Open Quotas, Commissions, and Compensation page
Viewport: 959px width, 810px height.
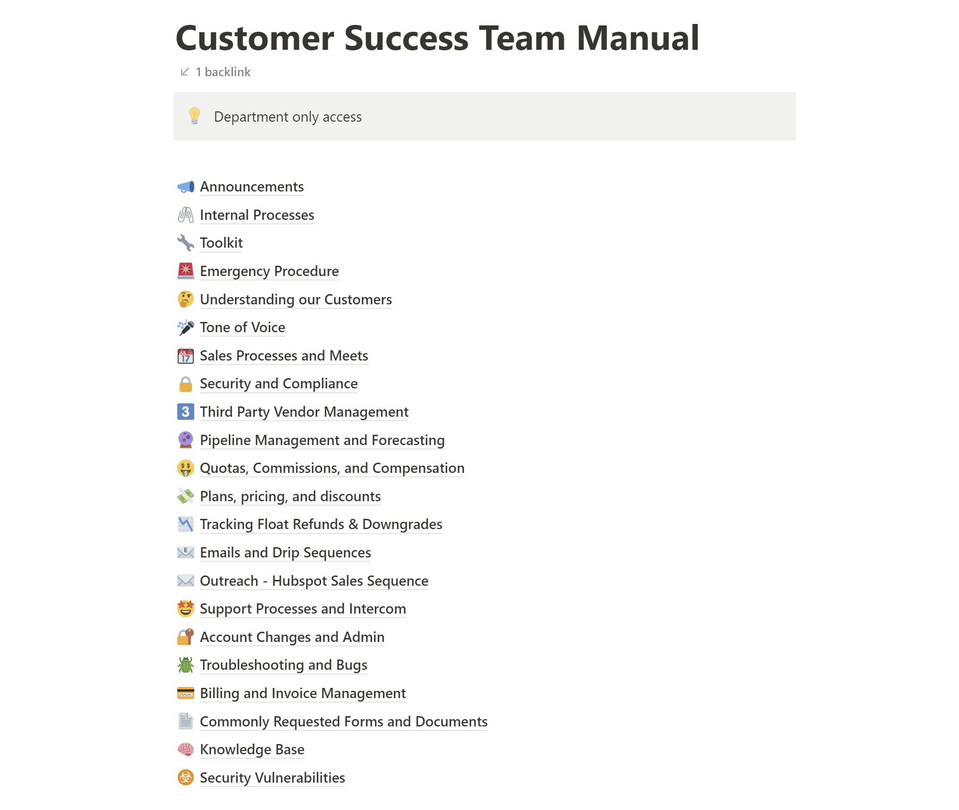[x=332, y=468]
